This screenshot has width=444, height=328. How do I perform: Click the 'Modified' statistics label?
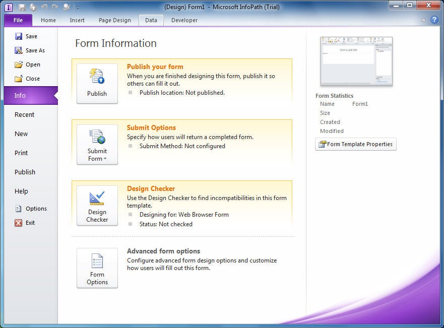332,131
